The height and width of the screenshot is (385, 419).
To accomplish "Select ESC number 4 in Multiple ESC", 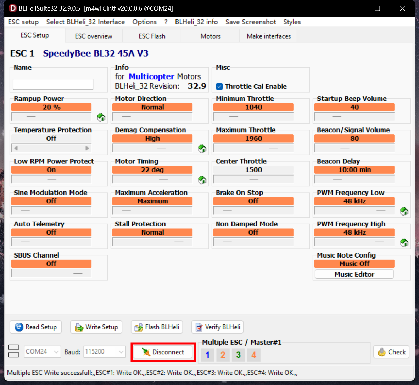I will (253, 355).
